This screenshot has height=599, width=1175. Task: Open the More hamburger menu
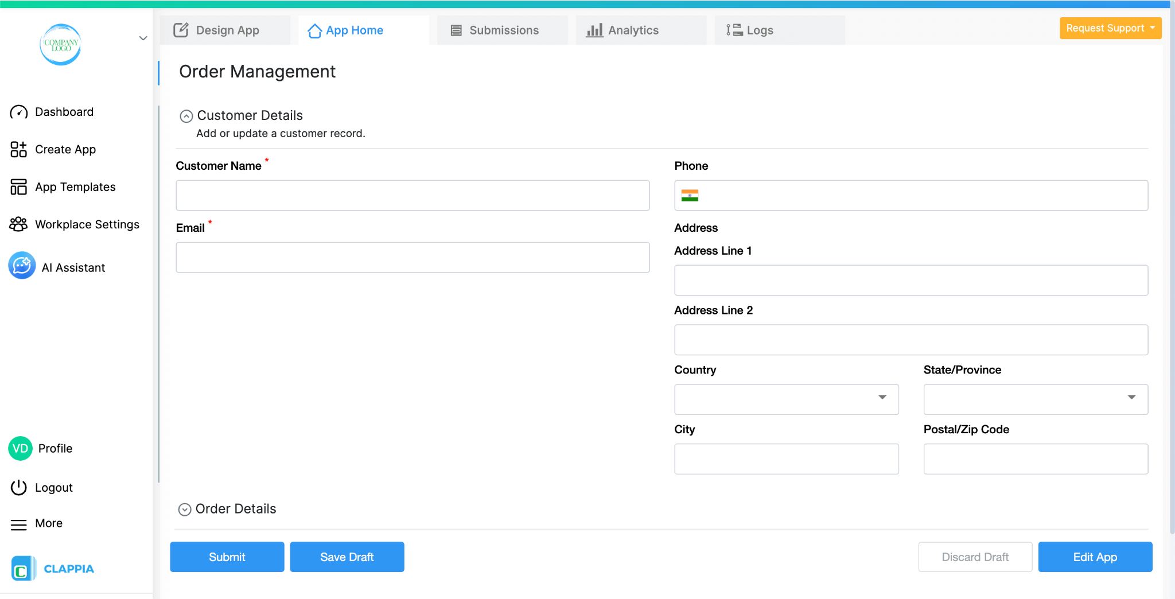pyautogui.click(x=19, y=523)
